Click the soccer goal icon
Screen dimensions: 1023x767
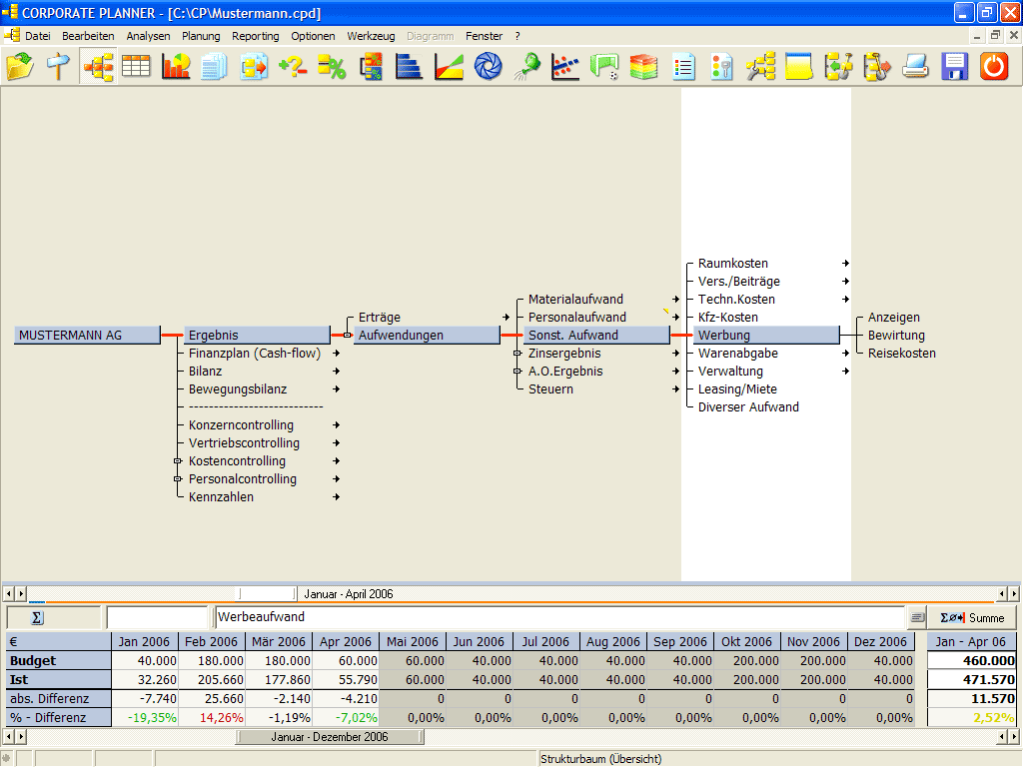coord(604,67)
